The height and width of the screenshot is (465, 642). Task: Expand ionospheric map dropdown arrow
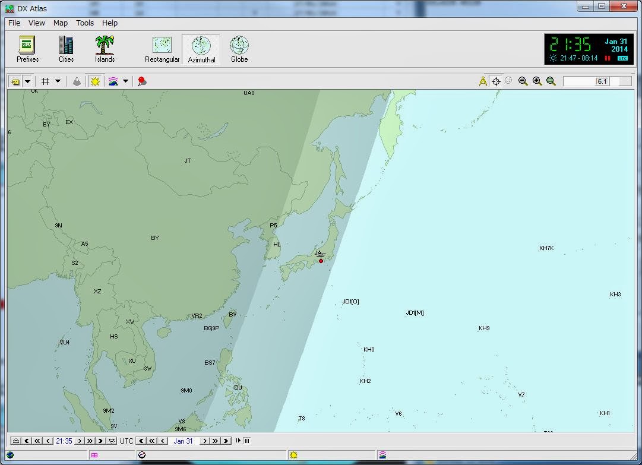125,81
